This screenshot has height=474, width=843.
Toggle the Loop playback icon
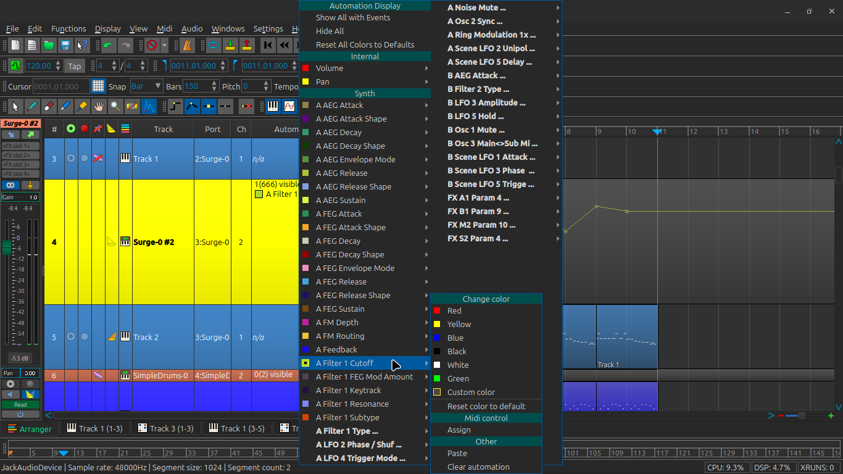point(214,45)
